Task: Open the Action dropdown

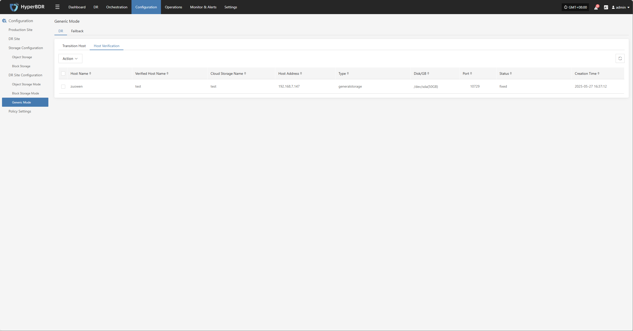Action: pos(70,59)
